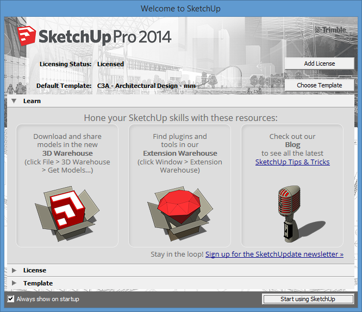Image resolution: width=362 pixels, height=312 pixels.
Task: Click the Trimble logo in the banner
Action: (x=330, y=30)
